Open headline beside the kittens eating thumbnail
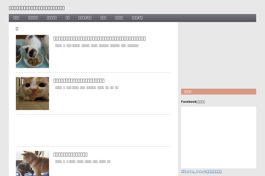 click(x=99, y=39)
